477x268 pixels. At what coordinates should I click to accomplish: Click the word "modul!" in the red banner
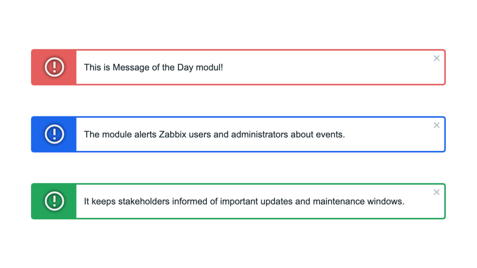[209, 67]
